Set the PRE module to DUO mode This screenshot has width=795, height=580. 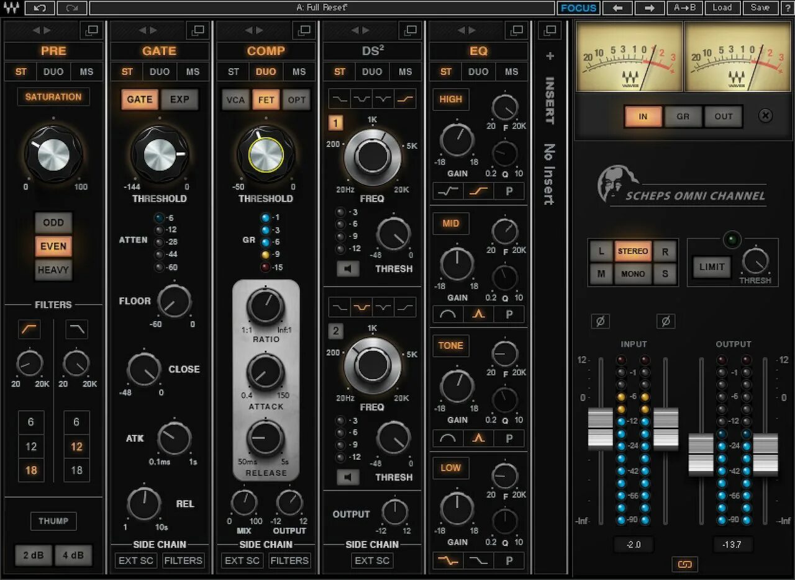(x=53, y=72)
